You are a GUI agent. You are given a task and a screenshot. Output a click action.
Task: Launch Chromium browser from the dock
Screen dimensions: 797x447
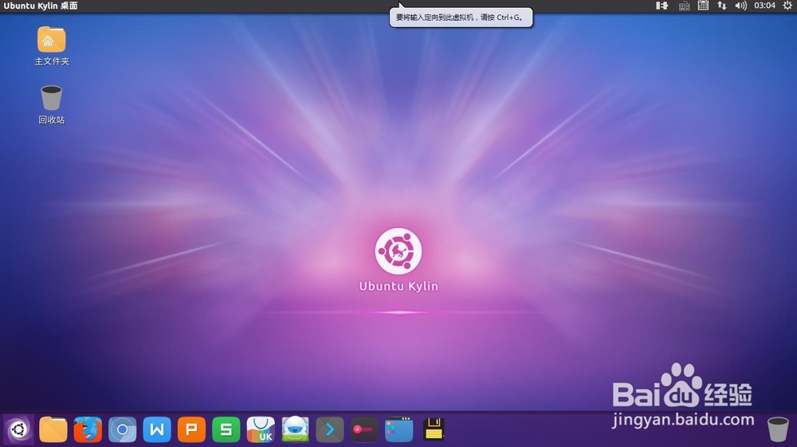[x=123, y=429]
